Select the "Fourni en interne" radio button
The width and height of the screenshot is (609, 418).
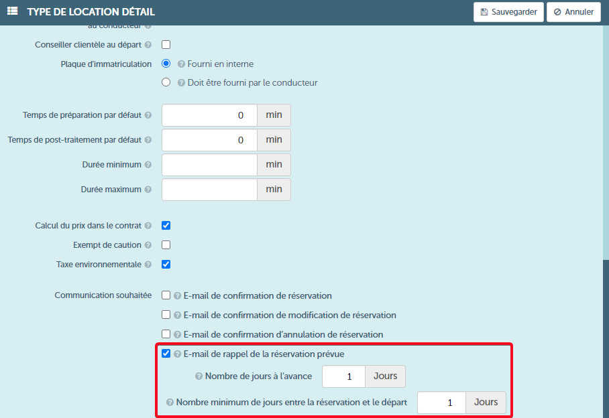[x=166, y=64]
